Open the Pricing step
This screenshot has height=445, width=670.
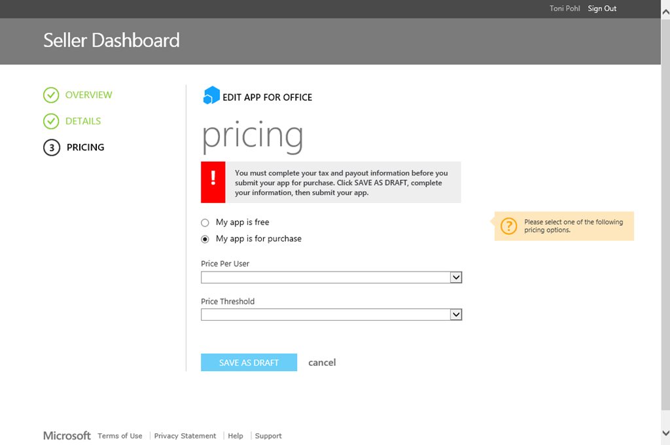pyautogui.click(x=85, y=147)
